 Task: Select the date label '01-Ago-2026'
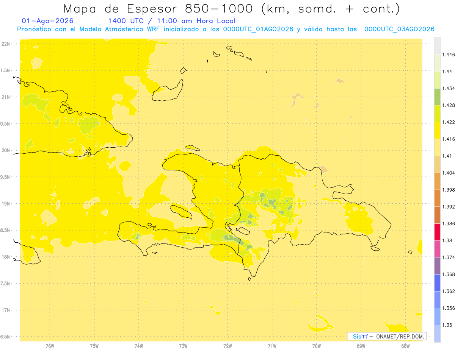tap(48, 21)
